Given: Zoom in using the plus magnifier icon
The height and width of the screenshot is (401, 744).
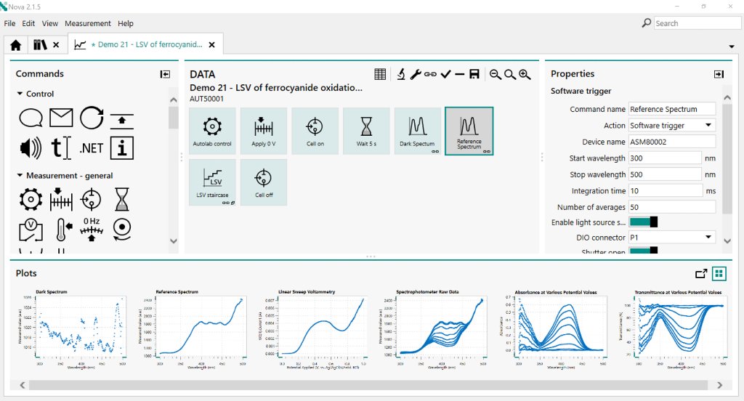Looking at the screenshot, I should pyautogui.click(x=525, y=75).
